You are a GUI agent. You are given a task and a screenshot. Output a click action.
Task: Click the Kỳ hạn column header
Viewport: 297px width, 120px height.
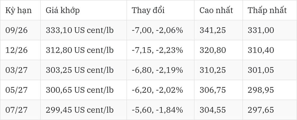[x=18, y=10]
